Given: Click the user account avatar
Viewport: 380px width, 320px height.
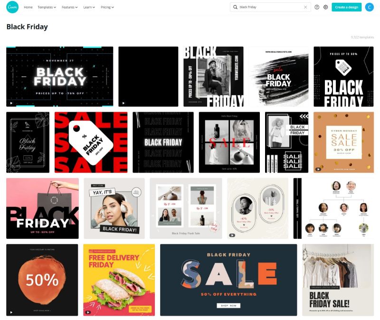Looking at the screenshot, I should coord(370,7).
